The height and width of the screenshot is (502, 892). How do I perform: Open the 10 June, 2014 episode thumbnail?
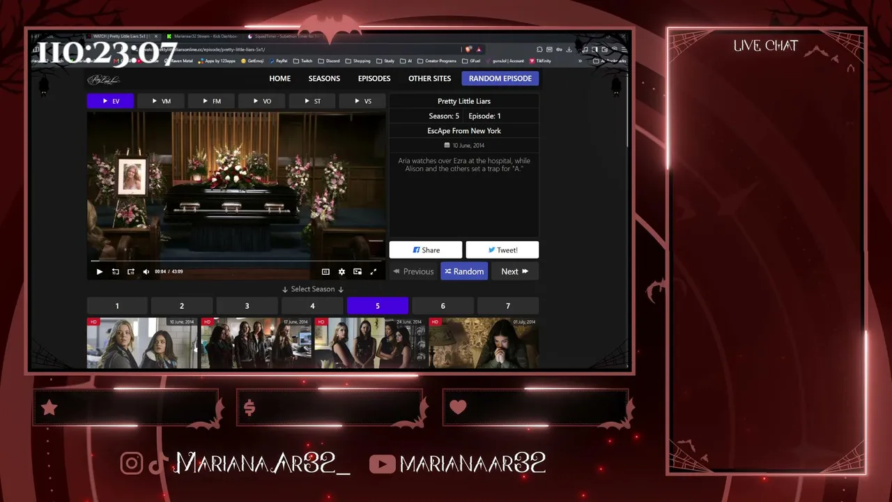pos(142,343)
